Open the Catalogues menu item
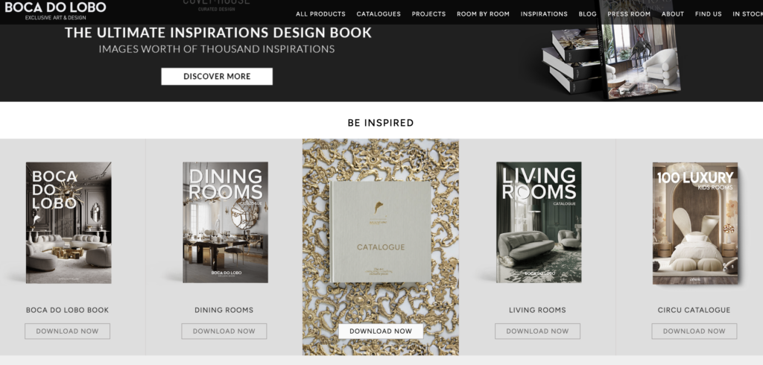Image resolution: width=763 pixels, height=365 pixels. (379, 13)
